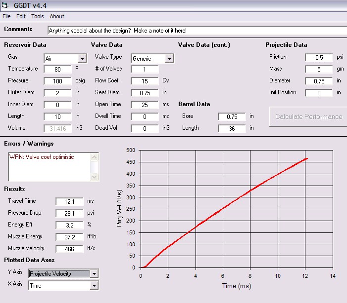Open the Tools menu
This screenshot has height=303, width=347.
38,16
